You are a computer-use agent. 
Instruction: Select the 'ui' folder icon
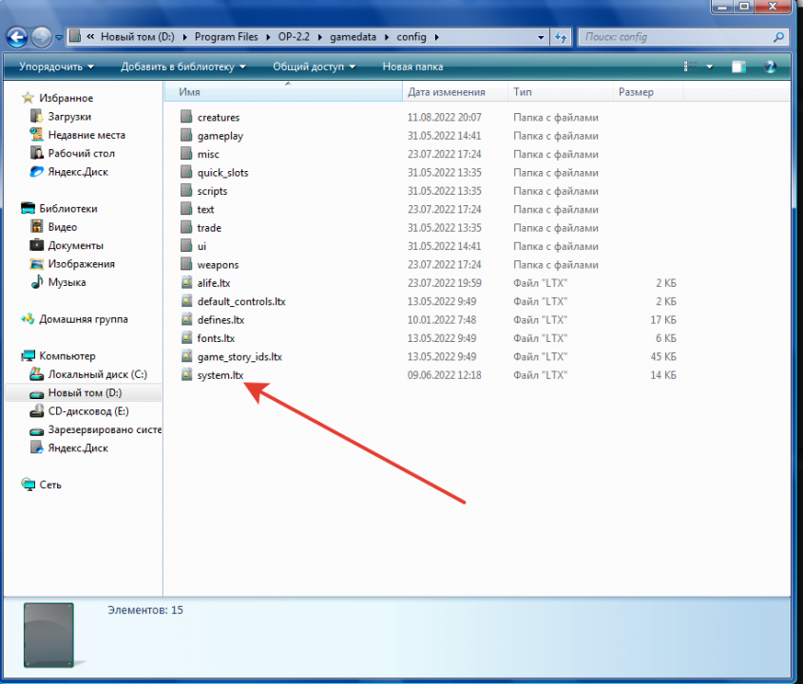pyautogui.click(x=186, y=245)
